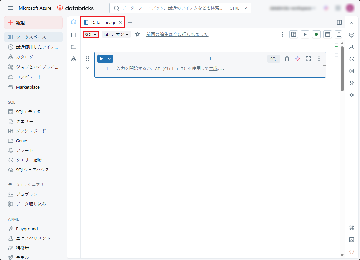Image resolution: width=360 pixels, height=260 pixels.
Task: Click the favorite star icon for notebook
Action: point(138,34)
